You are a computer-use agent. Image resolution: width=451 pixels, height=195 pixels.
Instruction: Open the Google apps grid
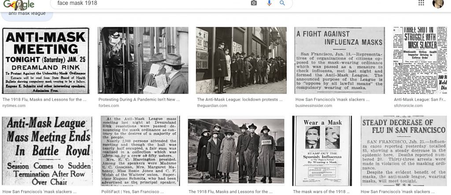pos(421,3)
